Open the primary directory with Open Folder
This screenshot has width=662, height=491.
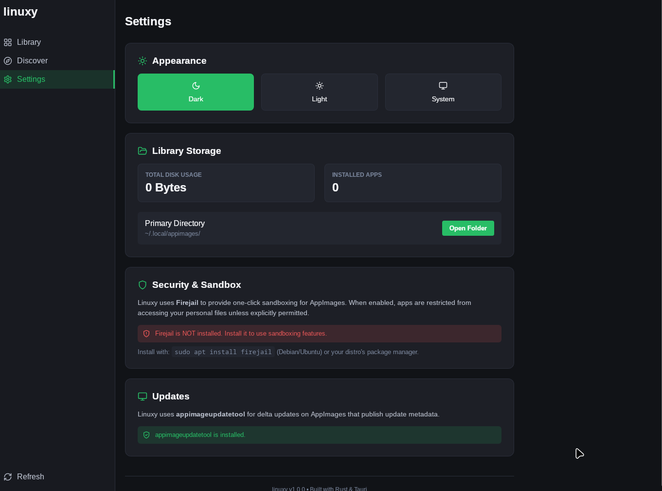coord(468,228)
